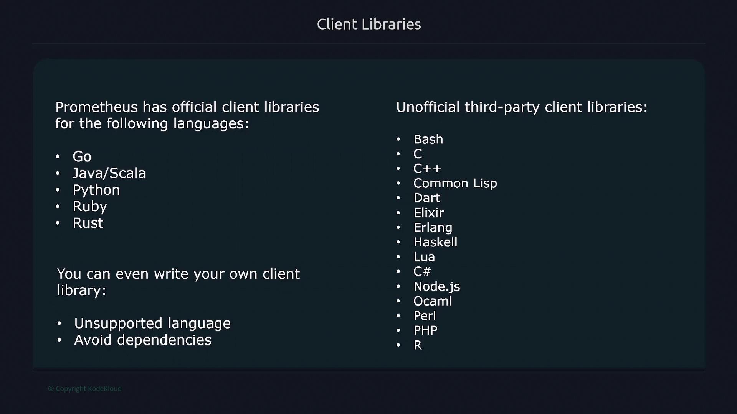The width and height of the screenshot is (737, 414).
Task: Click PHP in the third-party list
Action: (425, 330)
